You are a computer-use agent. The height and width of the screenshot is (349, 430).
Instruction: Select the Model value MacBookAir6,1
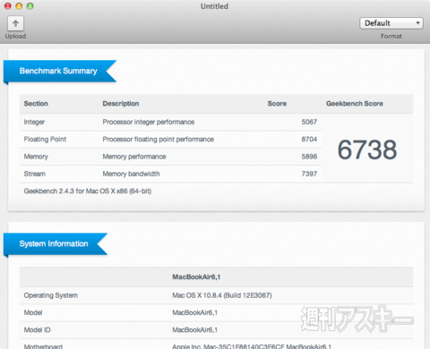(x=194, y=313)
